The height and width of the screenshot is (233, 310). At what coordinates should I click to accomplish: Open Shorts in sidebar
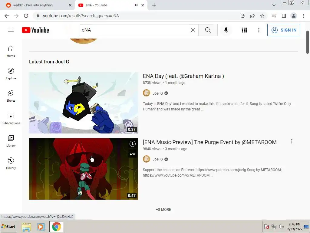11,96
